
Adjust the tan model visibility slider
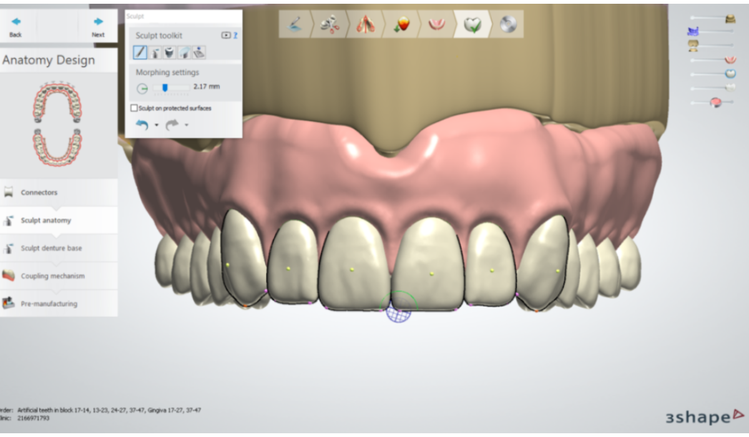pyautogui.click(x=730, y=19)
